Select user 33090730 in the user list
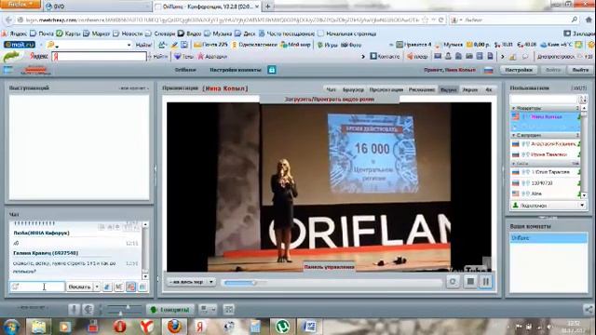Screen dimensions: 596x335 tap(546, 183)
